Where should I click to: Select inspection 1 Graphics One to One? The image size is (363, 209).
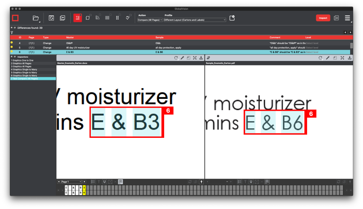(x=33, y=60)
